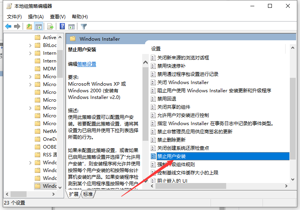Viewport: 300px width, 210px height.
Task: Click the 策略设置 link
Action: pyautogui.click(x=87, y=64)
